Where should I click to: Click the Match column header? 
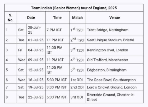[x=77, y=17]
